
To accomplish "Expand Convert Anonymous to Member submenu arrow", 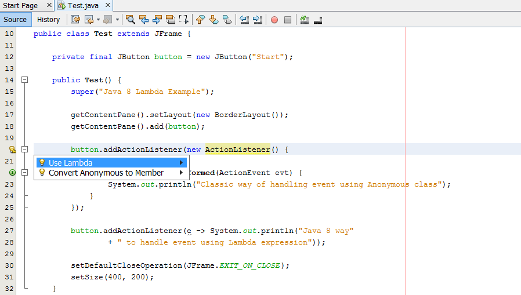I will click(181, 173).
